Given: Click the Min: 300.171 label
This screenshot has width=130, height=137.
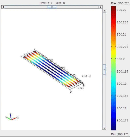Looking at the screenshot, I should pos(120,134).
